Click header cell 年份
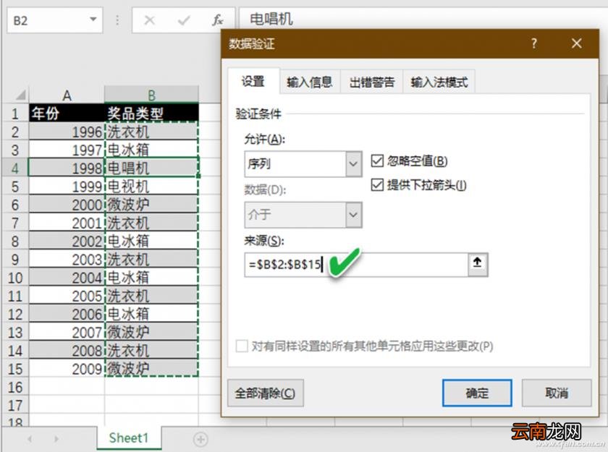The image size is (608, 452). [x=67, y=113]
